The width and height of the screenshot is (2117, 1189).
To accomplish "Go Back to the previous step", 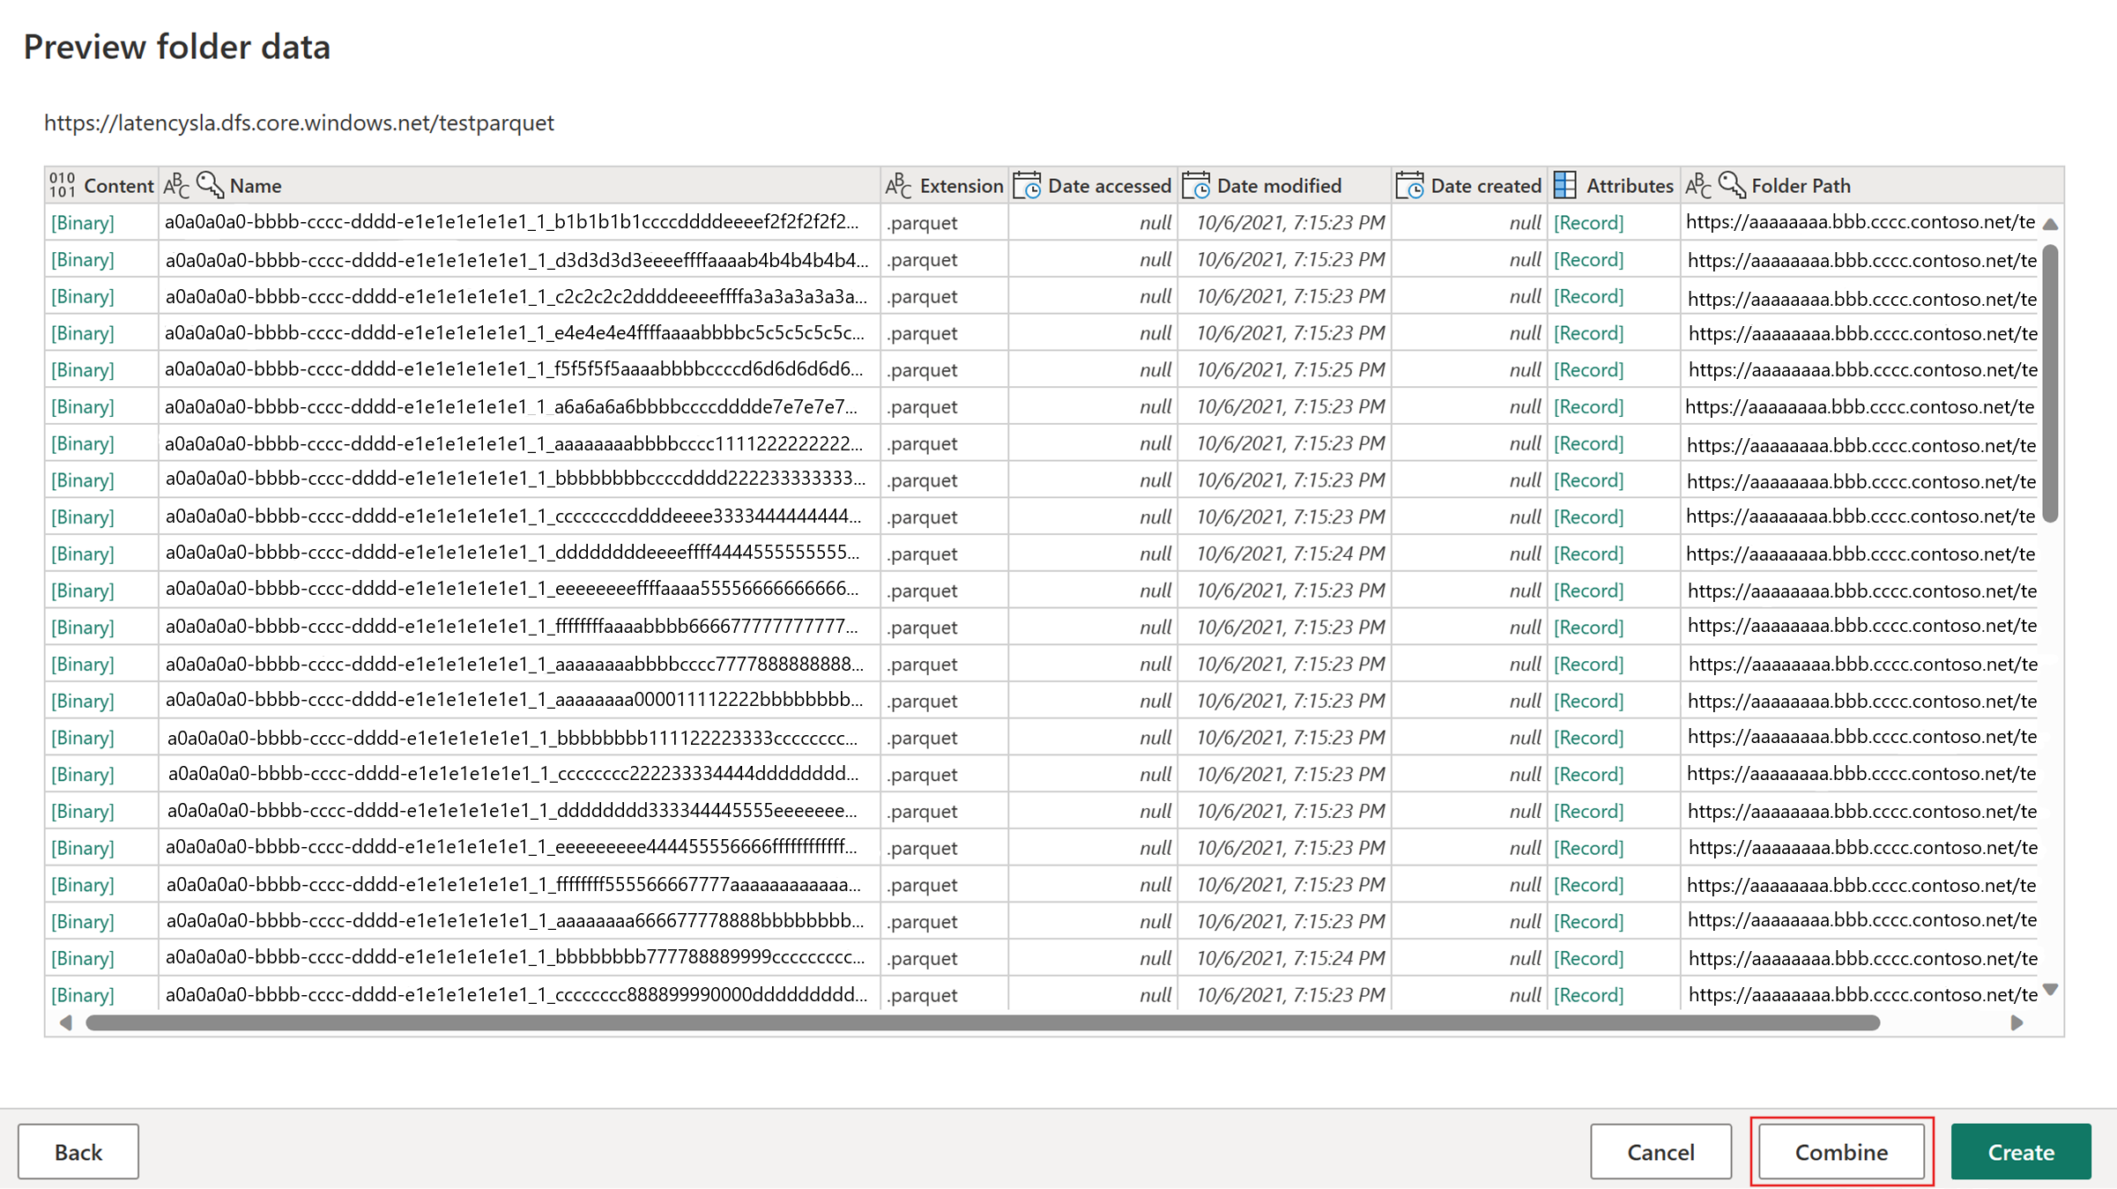I will [78, 1151].
